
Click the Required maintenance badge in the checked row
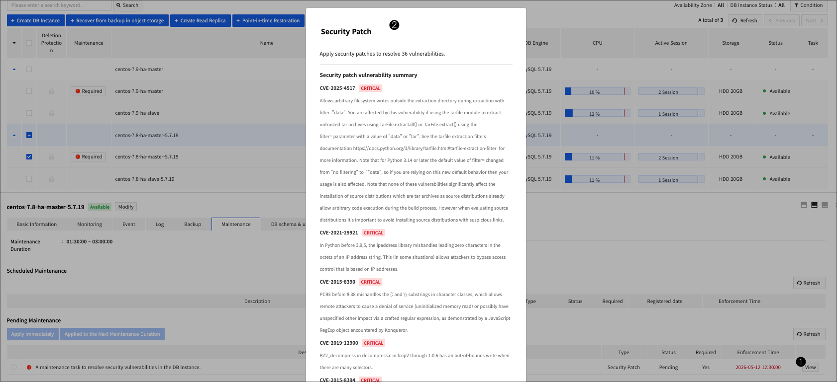pyautogui.click(x=89, y=157)
